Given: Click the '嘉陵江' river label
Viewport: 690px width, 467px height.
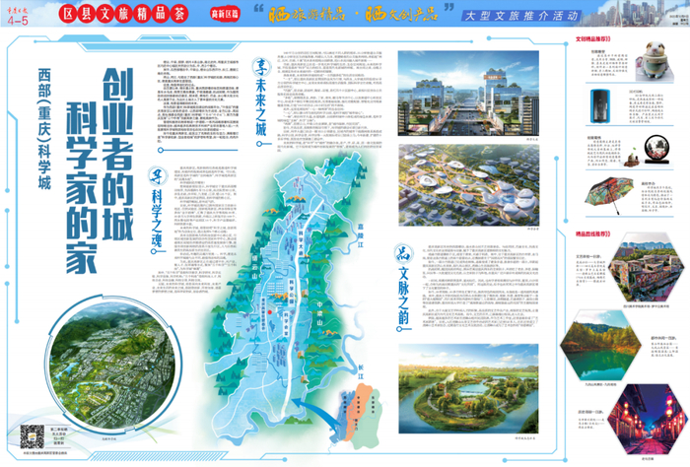Looking at the screenshot, I should [x=361, y=235].
